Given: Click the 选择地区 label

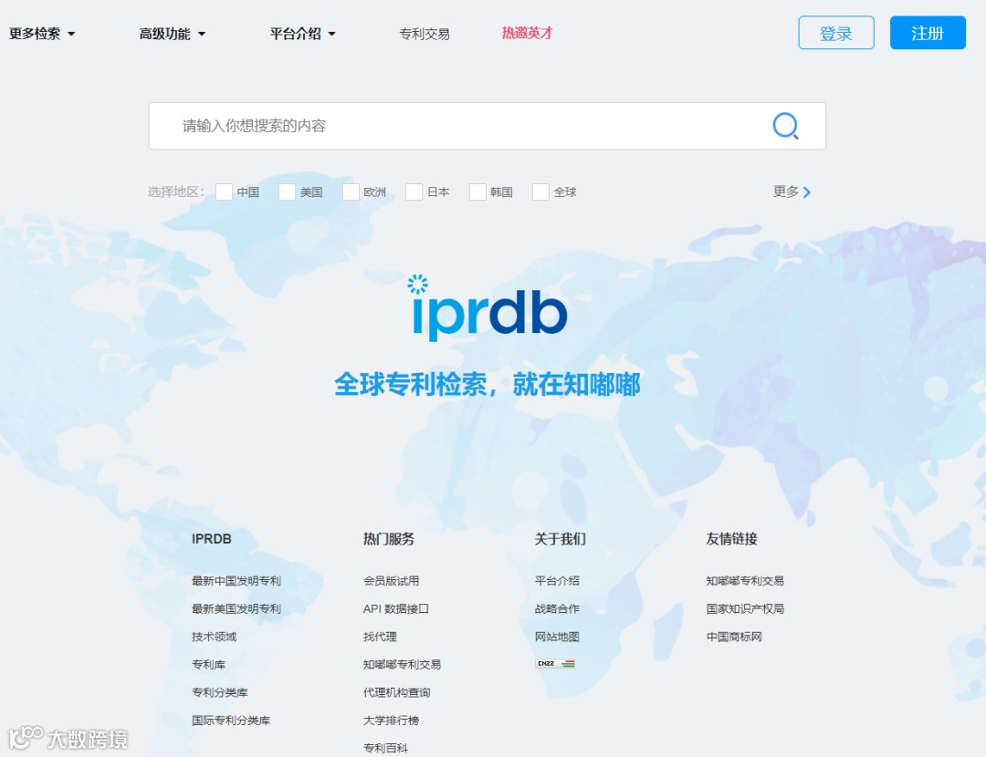Looking at the screenshot, I should click(175, 192).
